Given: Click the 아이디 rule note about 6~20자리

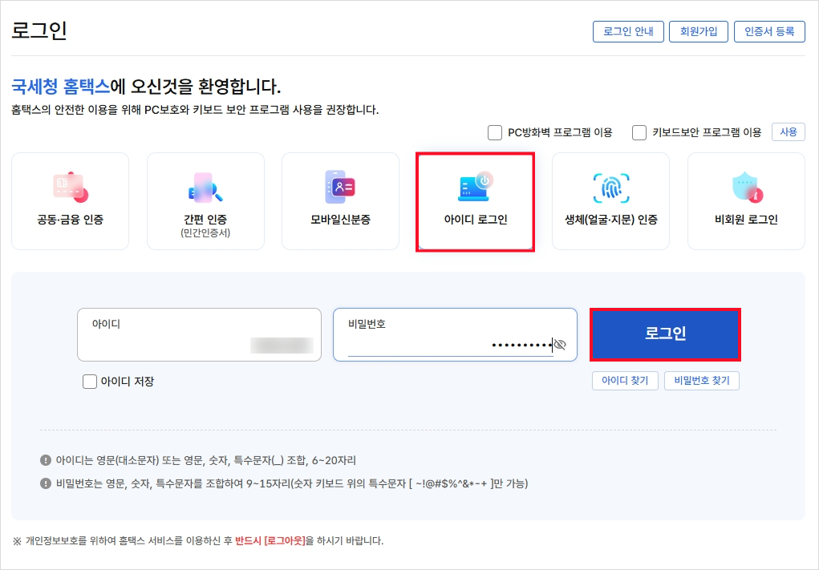Looking at the screenshot, I should (206, 460).
